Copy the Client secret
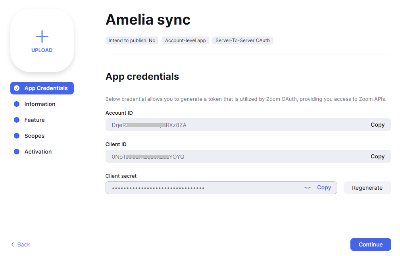The width and height of the screenshot is (400, 256). [324, 188]
